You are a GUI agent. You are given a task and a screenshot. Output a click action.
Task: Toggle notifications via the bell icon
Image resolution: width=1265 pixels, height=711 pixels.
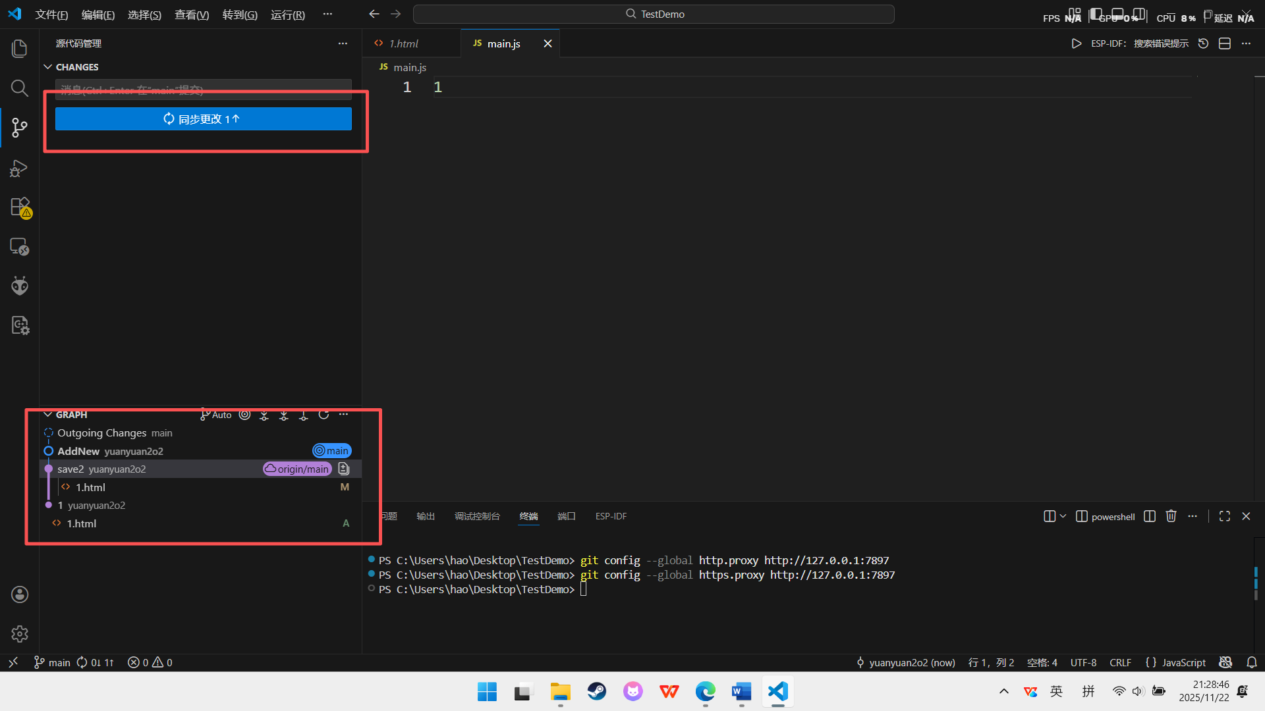pos(1252,662)
